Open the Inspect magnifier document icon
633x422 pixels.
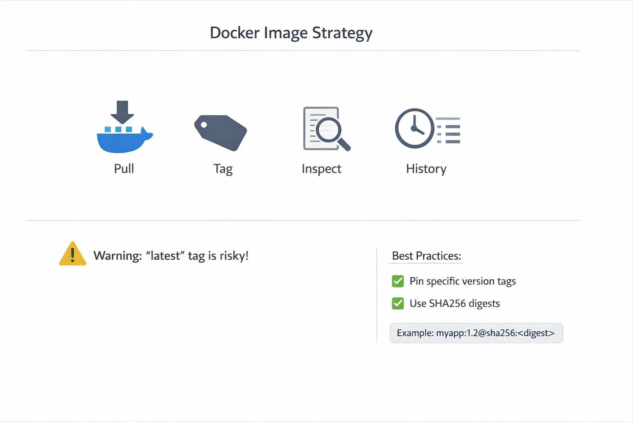click(x=327, y=129)
